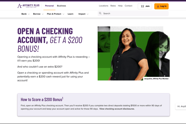
Task: Expand the Plan & Protect chevron
Action: (63, 14)
